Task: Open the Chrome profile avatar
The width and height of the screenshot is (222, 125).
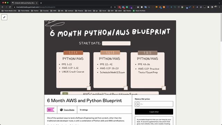Action: click(216, 7)
